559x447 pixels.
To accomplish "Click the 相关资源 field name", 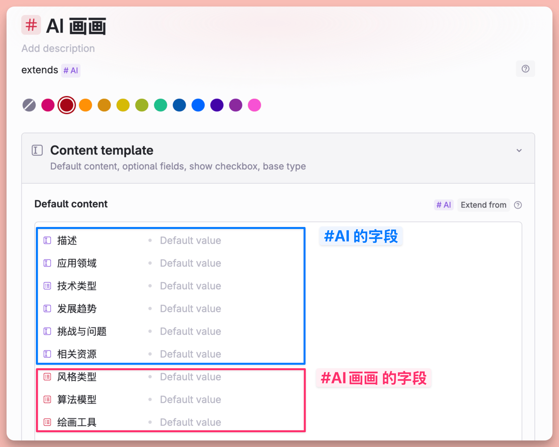I will click(x=77, y=354).
